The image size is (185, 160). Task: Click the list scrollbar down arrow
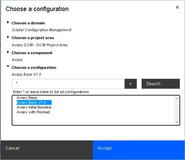pyautogui.click(x=177, y=122)
